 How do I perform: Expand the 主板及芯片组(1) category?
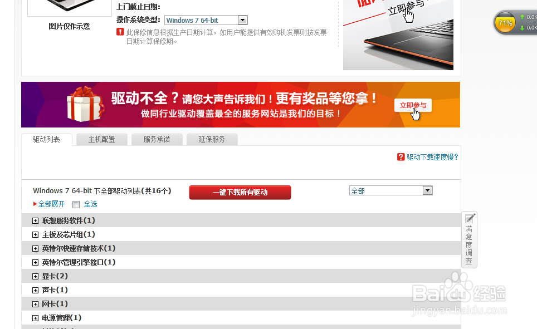click(x=35, y=234)
